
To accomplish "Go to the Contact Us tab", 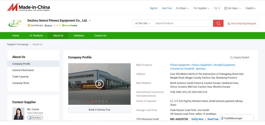I will coord(100,36).
